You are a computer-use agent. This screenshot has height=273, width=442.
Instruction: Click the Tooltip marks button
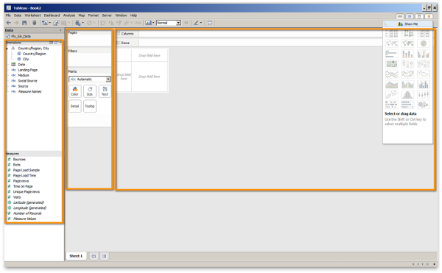(90, 106)
